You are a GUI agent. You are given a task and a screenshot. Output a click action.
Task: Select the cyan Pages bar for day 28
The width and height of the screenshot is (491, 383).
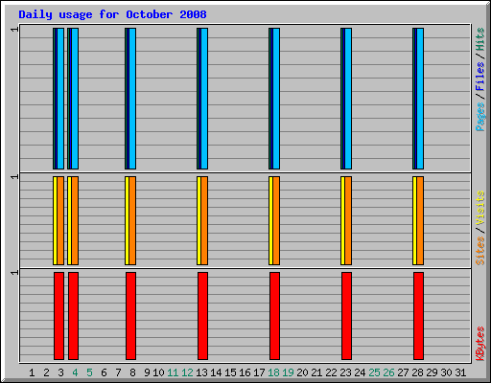[420, 99]
